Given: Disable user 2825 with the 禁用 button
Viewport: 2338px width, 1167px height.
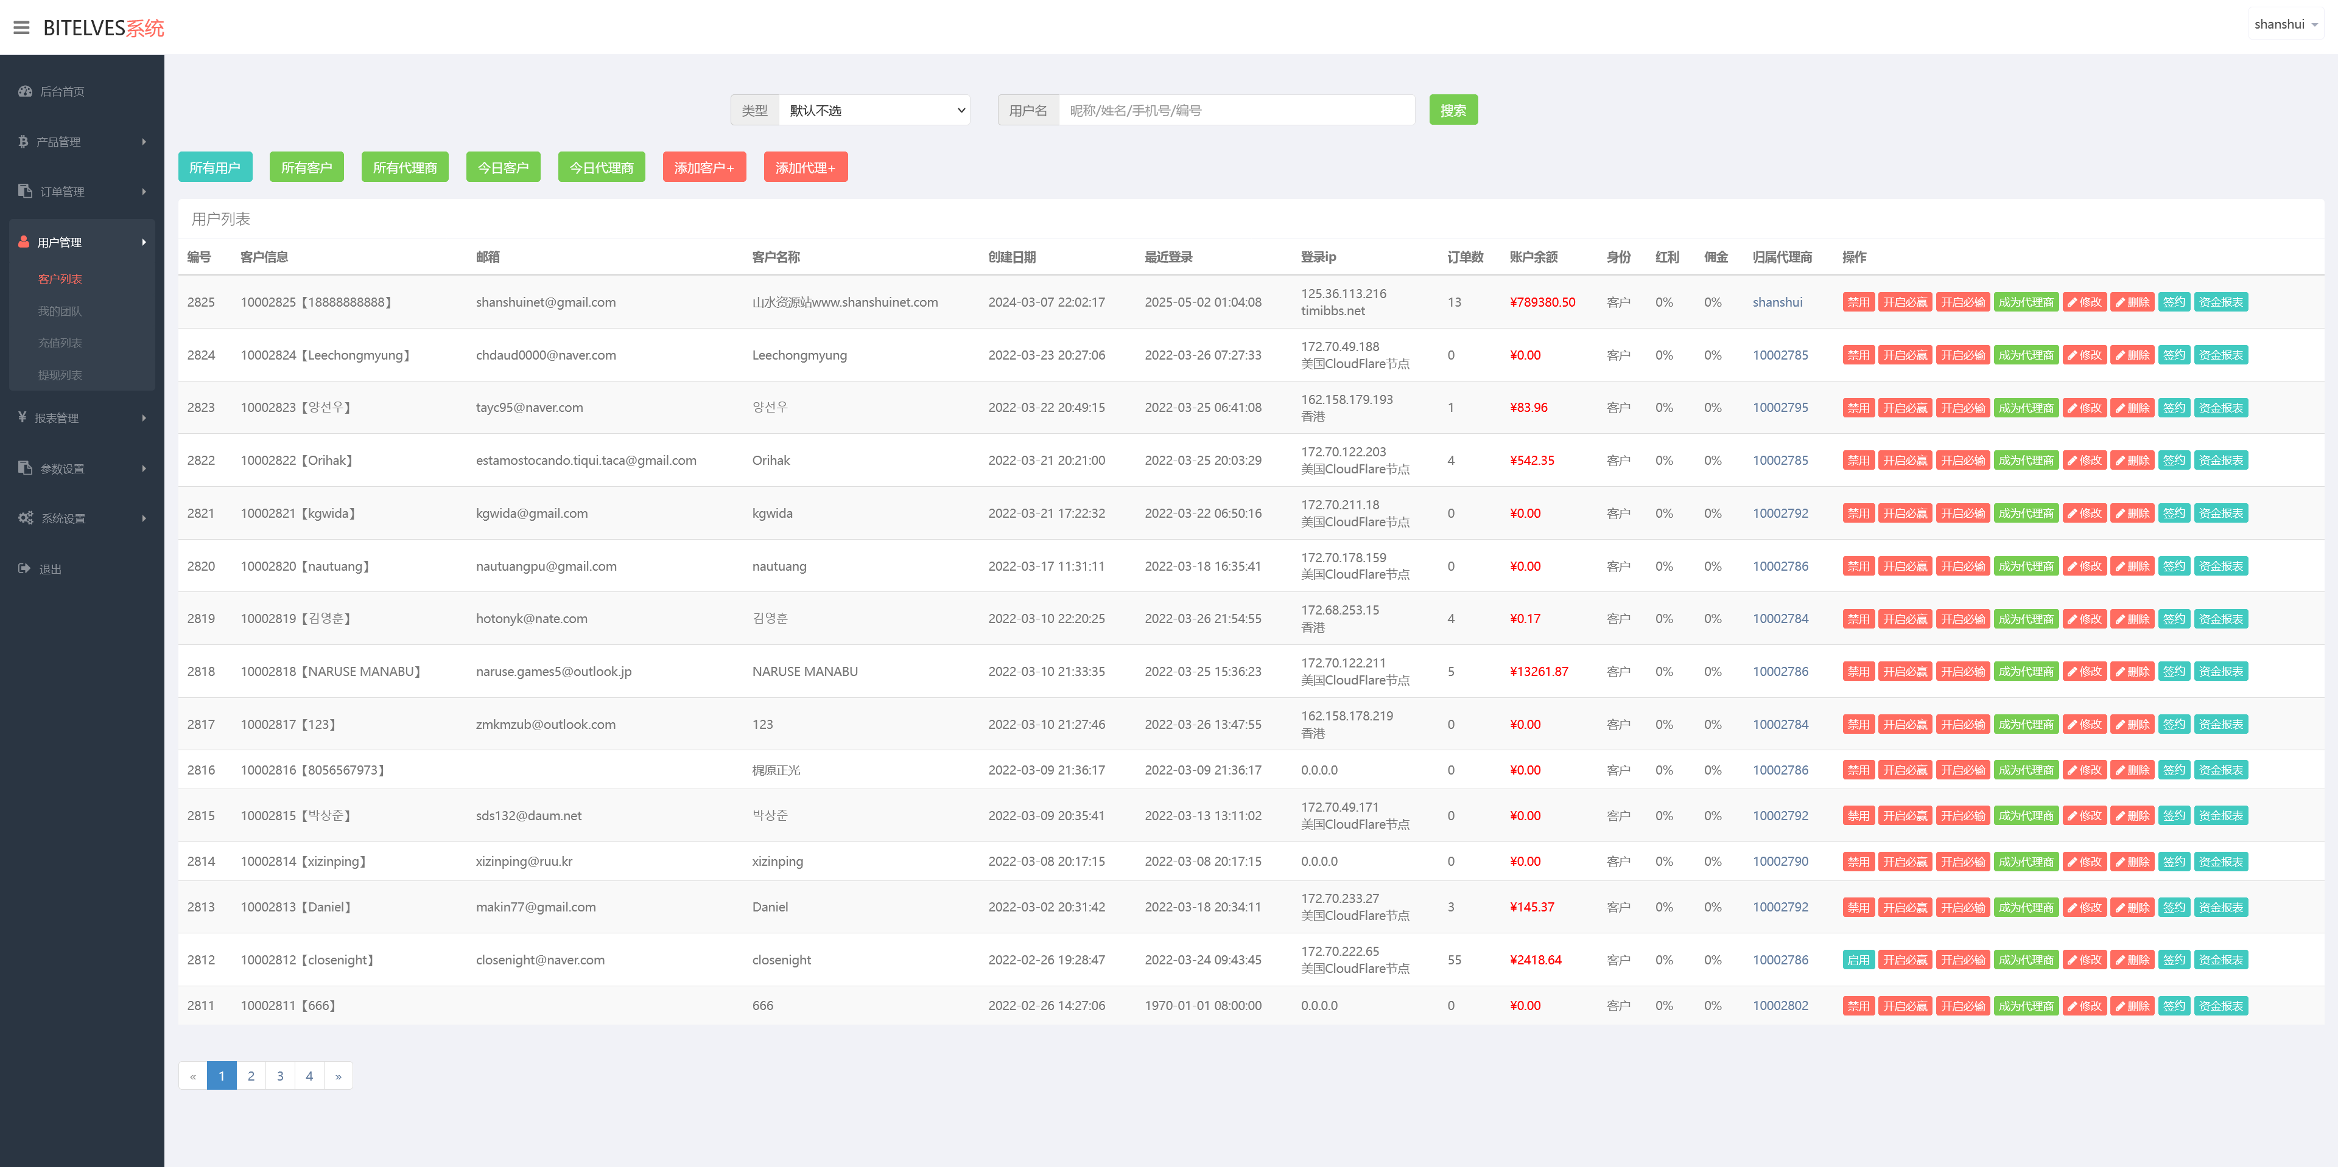Looking at the screenshot, I should [1858, 302].
